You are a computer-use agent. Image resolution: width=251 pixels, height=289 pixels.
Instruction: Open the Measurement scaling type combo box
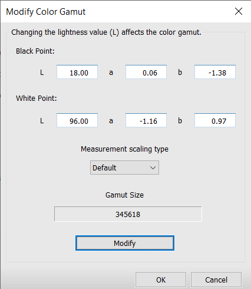tap(124, 168)
